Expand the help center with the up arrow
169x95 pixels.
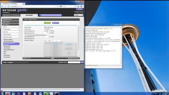click(53, 58)
